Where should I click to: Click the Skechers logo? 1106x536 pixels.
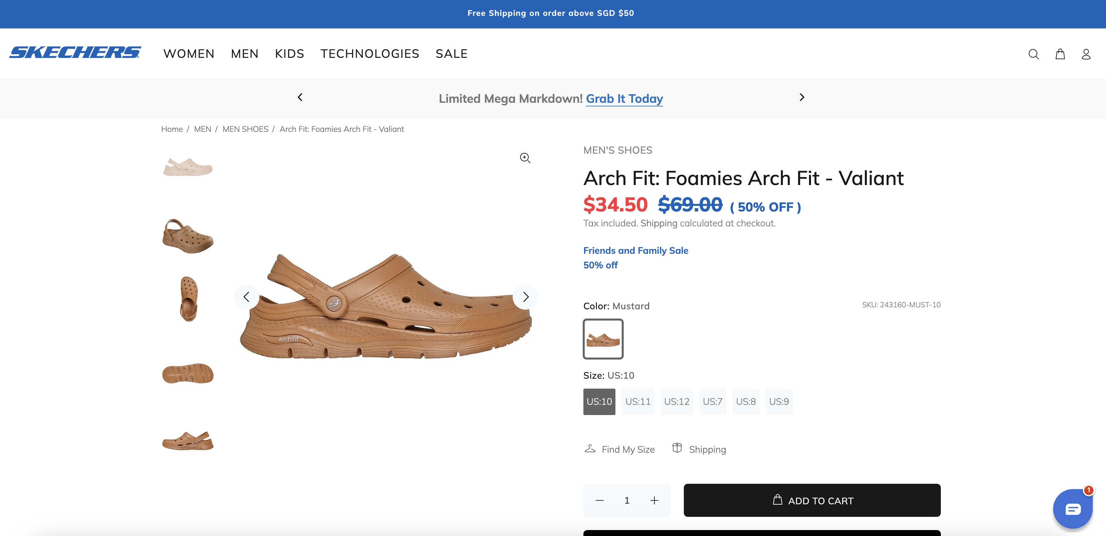(x=75, y=53)
